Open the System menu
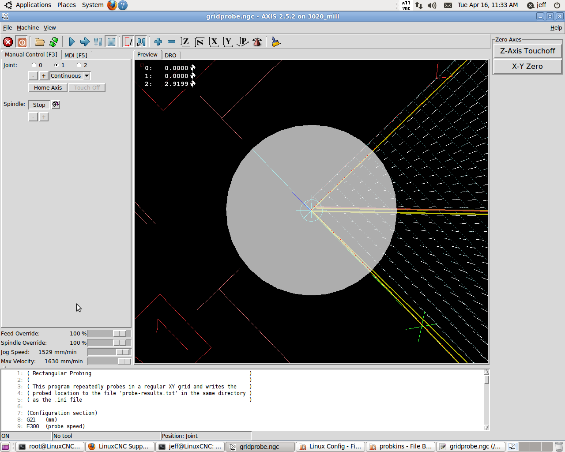 click(x=93, y=5)
